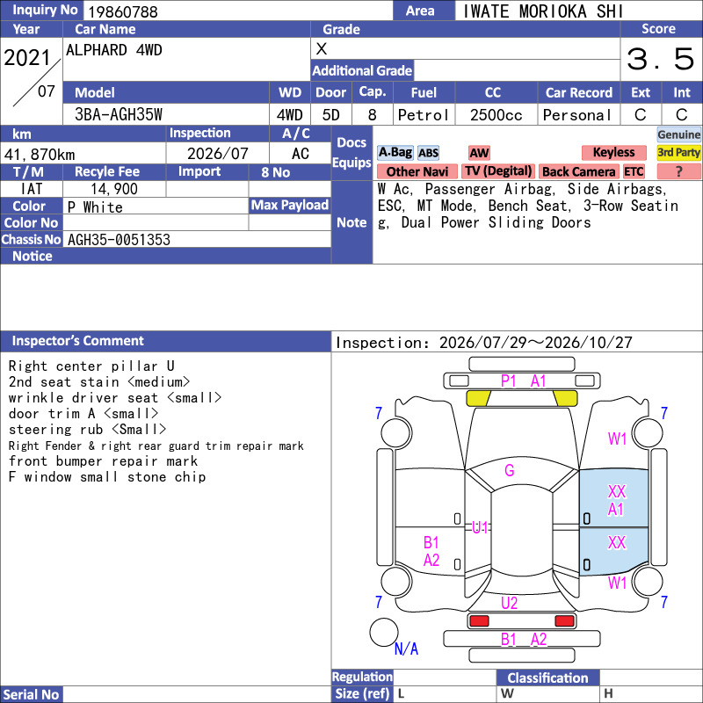Image resolution: width=703 pixels, height=703 pixels.
Task: Click the U2 mark near the rear
Action: point(510,603)
